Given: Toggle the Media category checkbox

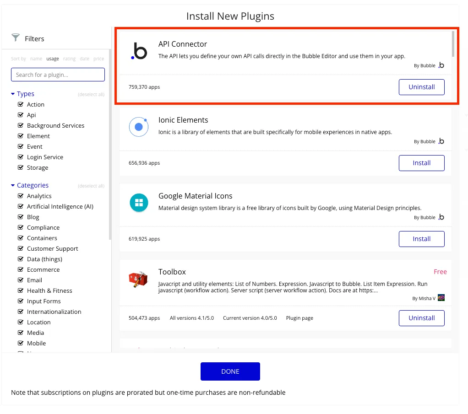Looking at the screenshot, I should click(x=21, y=333).
